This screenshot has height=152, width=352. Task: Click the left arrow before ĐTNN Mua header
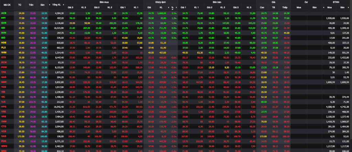tap(323, 8)
